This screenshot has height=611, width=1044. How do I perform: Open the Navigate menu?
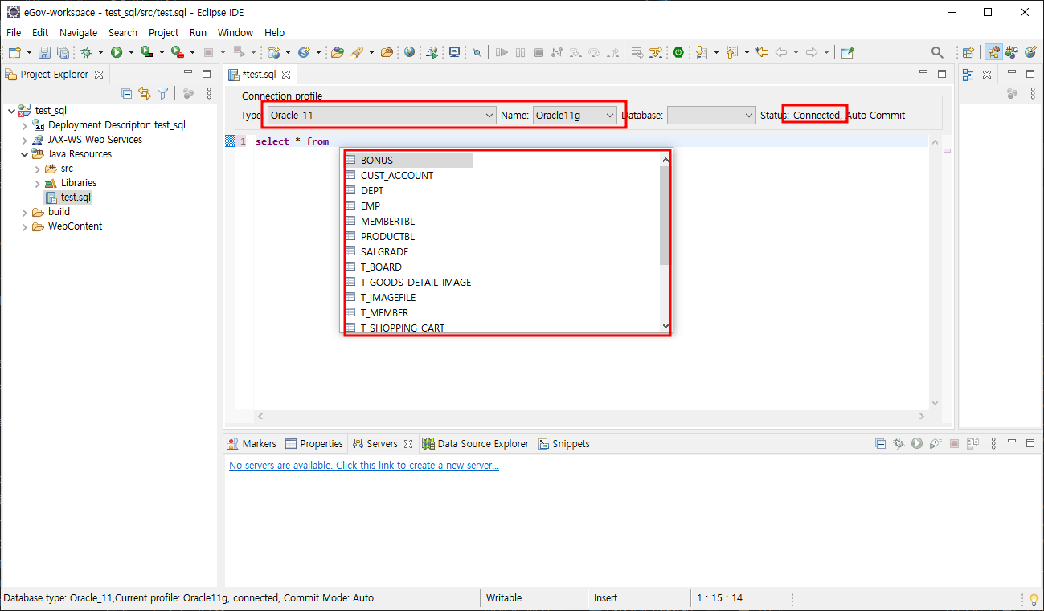pos(78,32)
